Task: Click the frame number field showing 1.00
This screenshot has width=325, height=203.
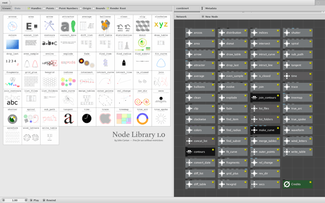Action: pos(15,200)
